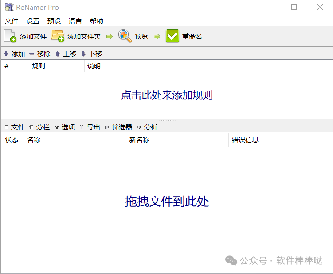Screen dimensions: 333x274
Task: Click 下移 to move rule down
Action: pos(95,54)
